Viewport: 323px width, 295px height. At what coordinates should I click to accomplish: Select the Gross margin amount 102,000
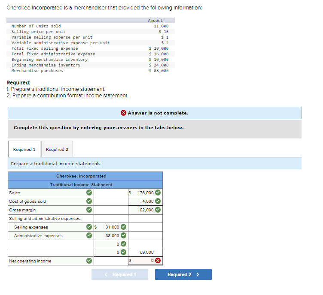[145, 210]
